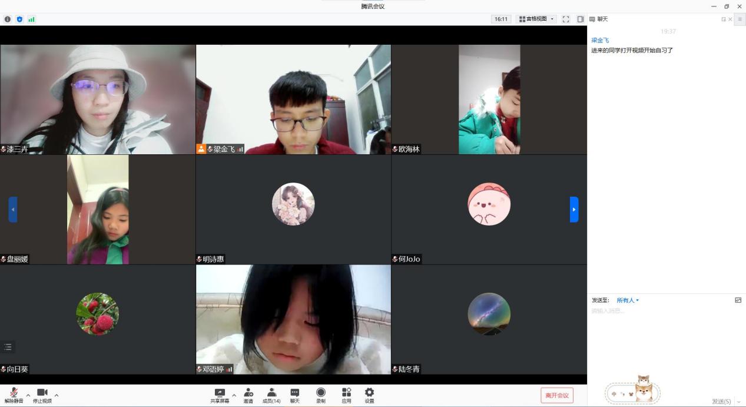The width and height of the screenshot is (746, 407).
Task: Go to next page of participants
Action: 574,209
